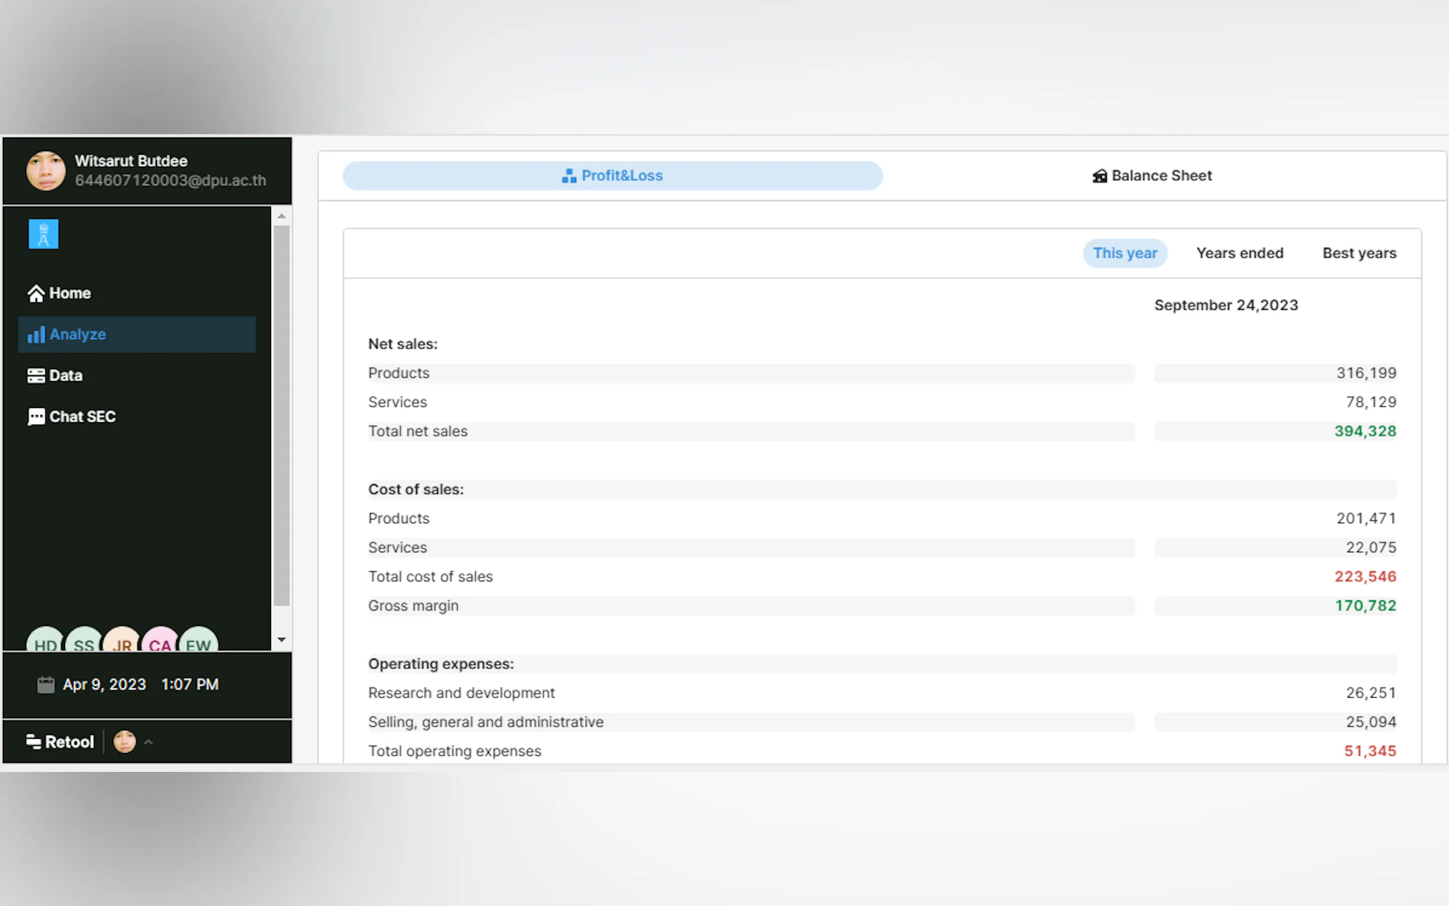1449x906 pixels.
Task: Select the Analyze bar chart icon
Action: 36,334
